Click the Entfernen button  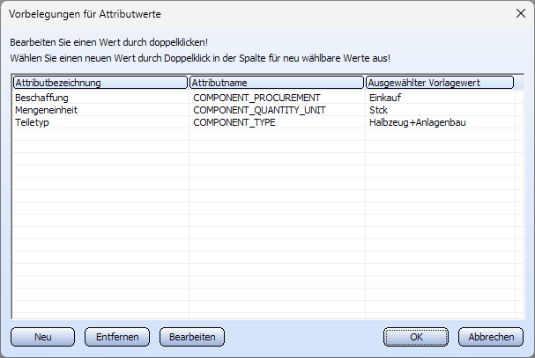tap(117, 337)
